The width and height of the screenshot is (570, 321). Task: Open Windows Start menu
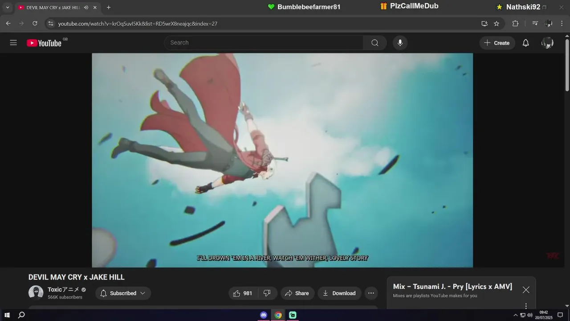(7, 315)
